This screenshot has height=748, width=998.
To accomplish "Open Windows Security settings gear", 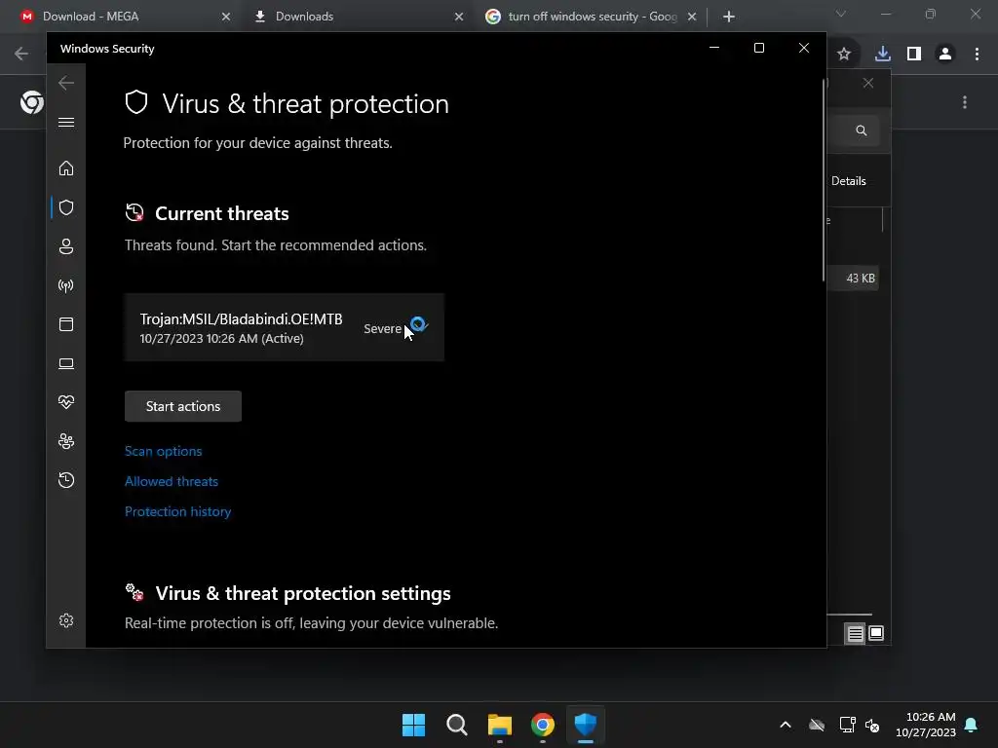I will tap(66, 620).
